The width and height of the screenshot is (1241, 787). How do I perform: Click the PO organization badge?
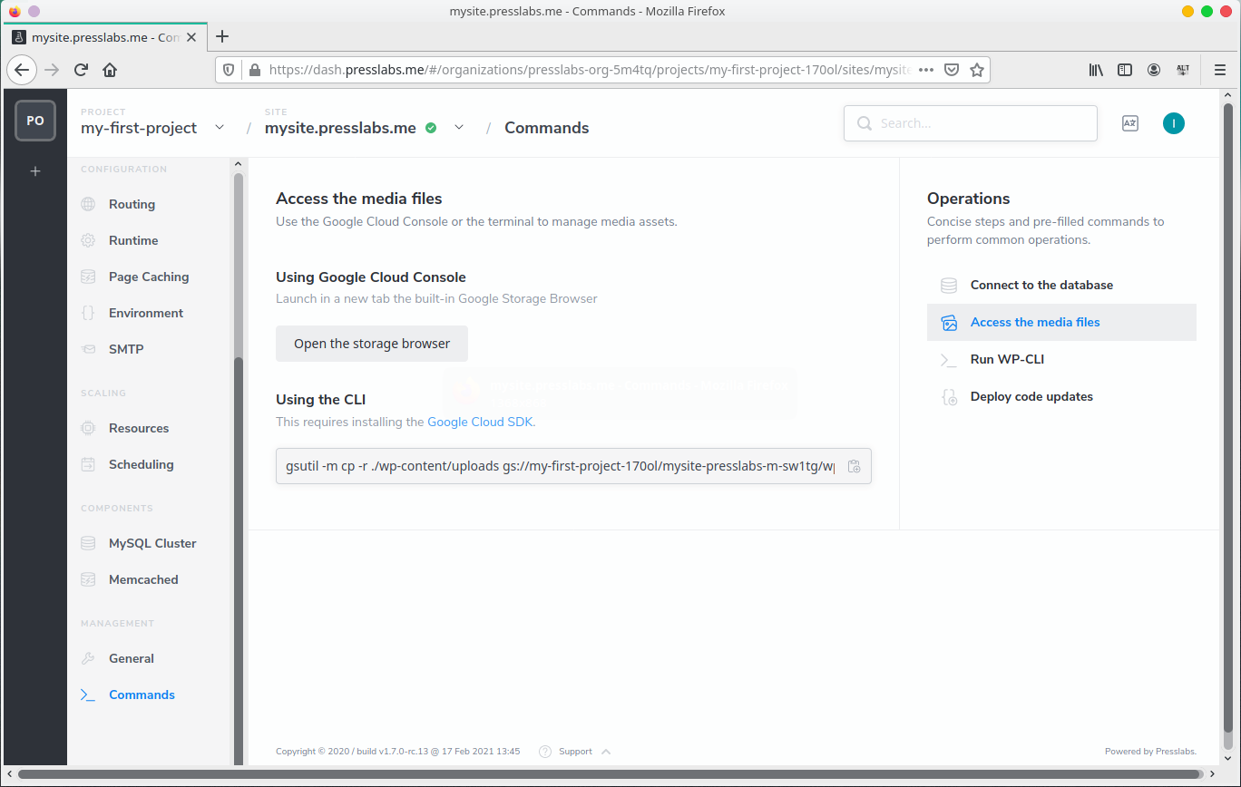[35, 121]
